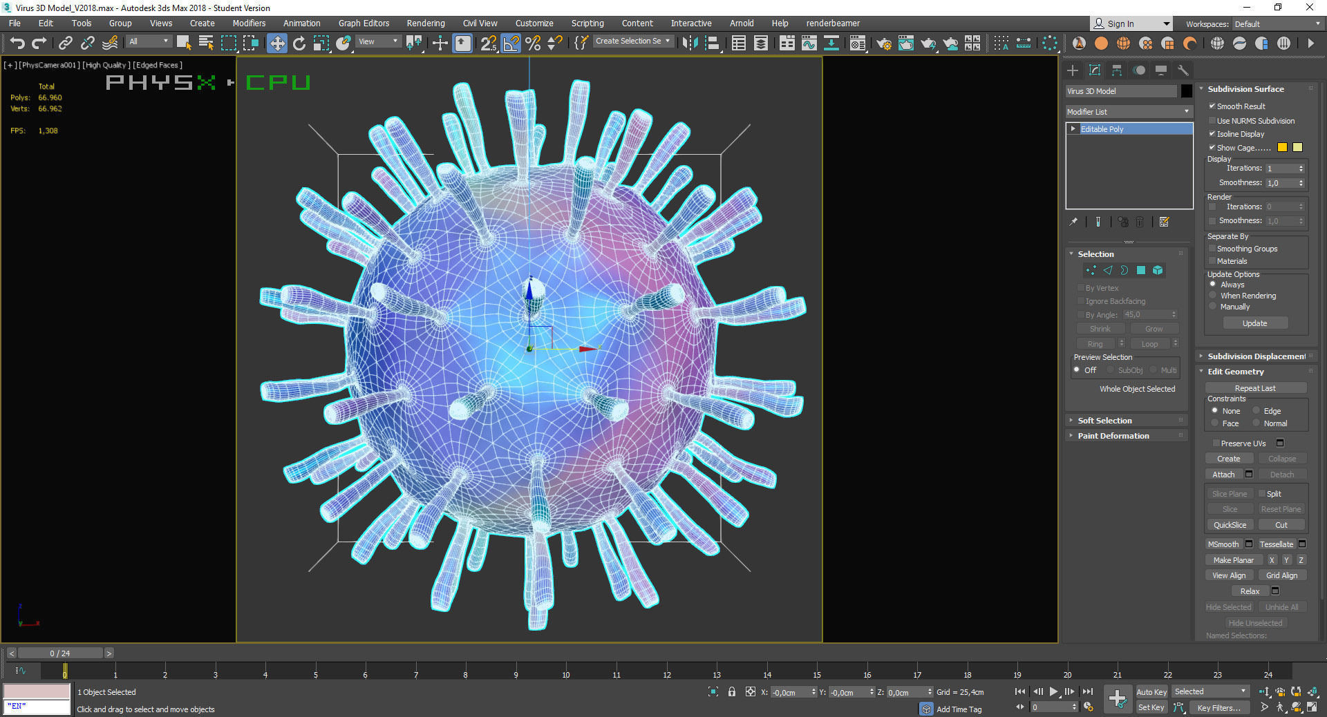Open the Rendered Frame Window icon

tap(906, 44)
